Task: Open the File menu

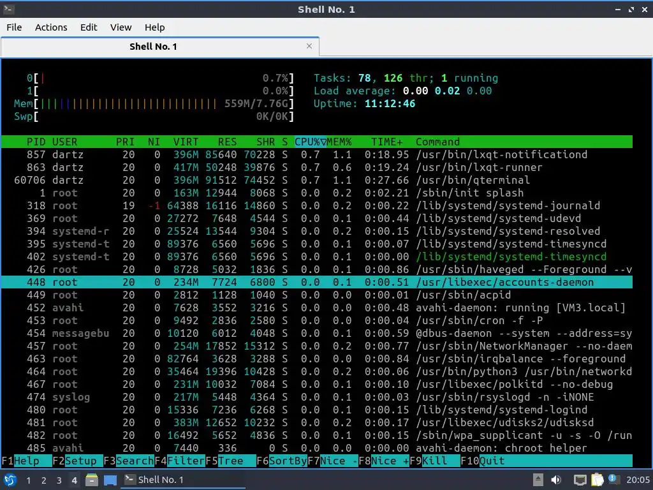Action: pos(14,27)
